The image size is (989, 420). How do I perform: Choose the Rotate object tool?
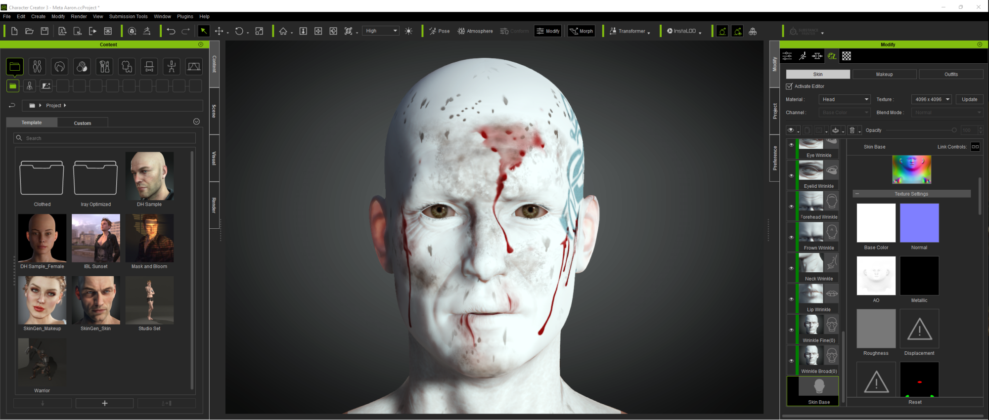coord(239,31)
